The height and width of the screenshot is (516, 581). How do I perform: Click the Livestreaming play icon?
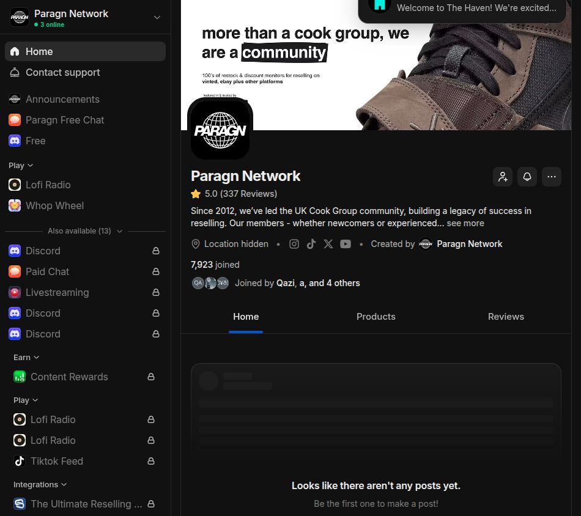coord(15,292)
